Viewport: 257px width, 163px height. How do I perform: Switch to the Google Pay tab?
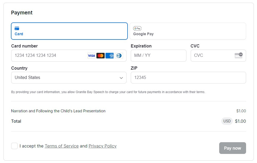tap(188, 31)
